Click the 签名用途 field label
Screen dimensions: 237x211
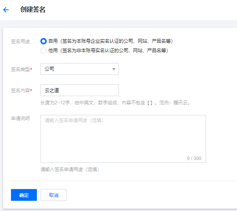pyautogui.click(x=20, y=41)
